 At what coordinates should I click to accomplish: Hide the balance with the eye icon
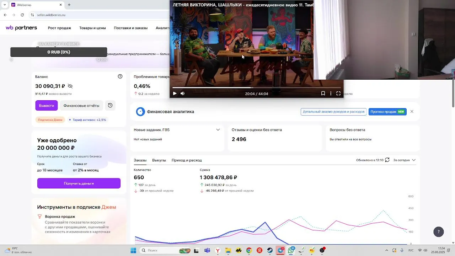[70, 86]
